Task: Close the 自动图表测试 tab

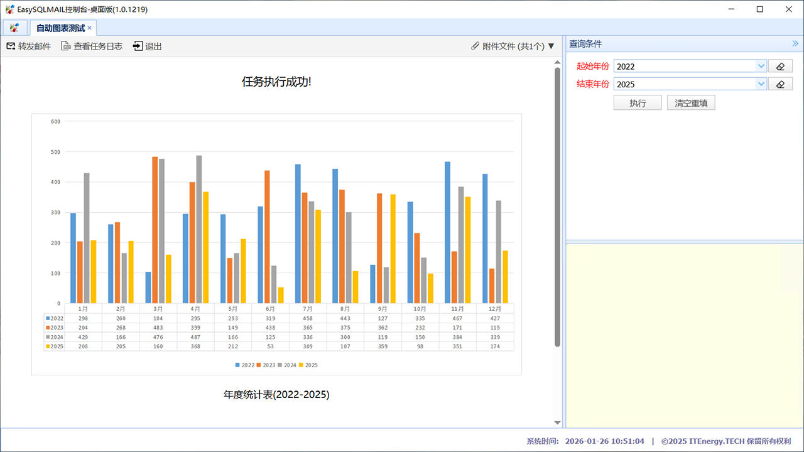Action: 90,28
